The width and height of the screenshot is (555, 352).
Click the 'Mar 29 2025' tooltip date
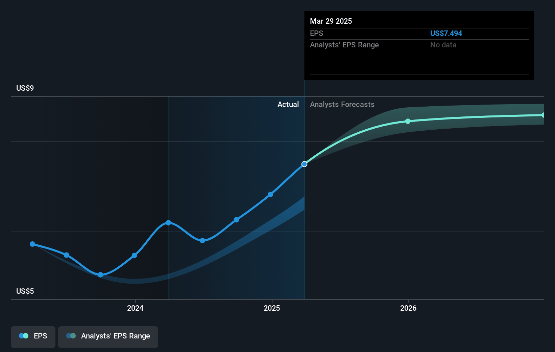[331, 21]
